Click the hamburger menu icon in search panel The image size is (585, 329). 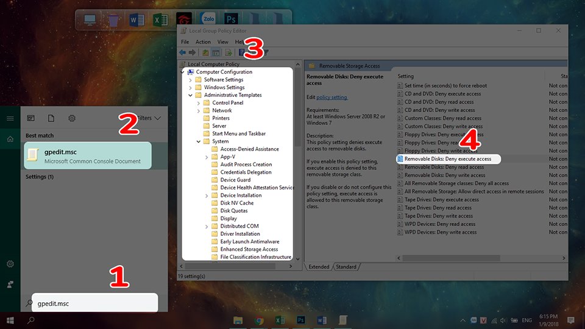point(10,118)
